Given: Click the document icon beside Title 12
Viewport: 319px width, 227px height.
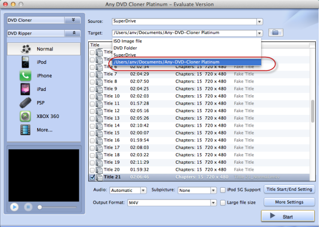Looking at the screenshot, I should (x=99, y=111).
